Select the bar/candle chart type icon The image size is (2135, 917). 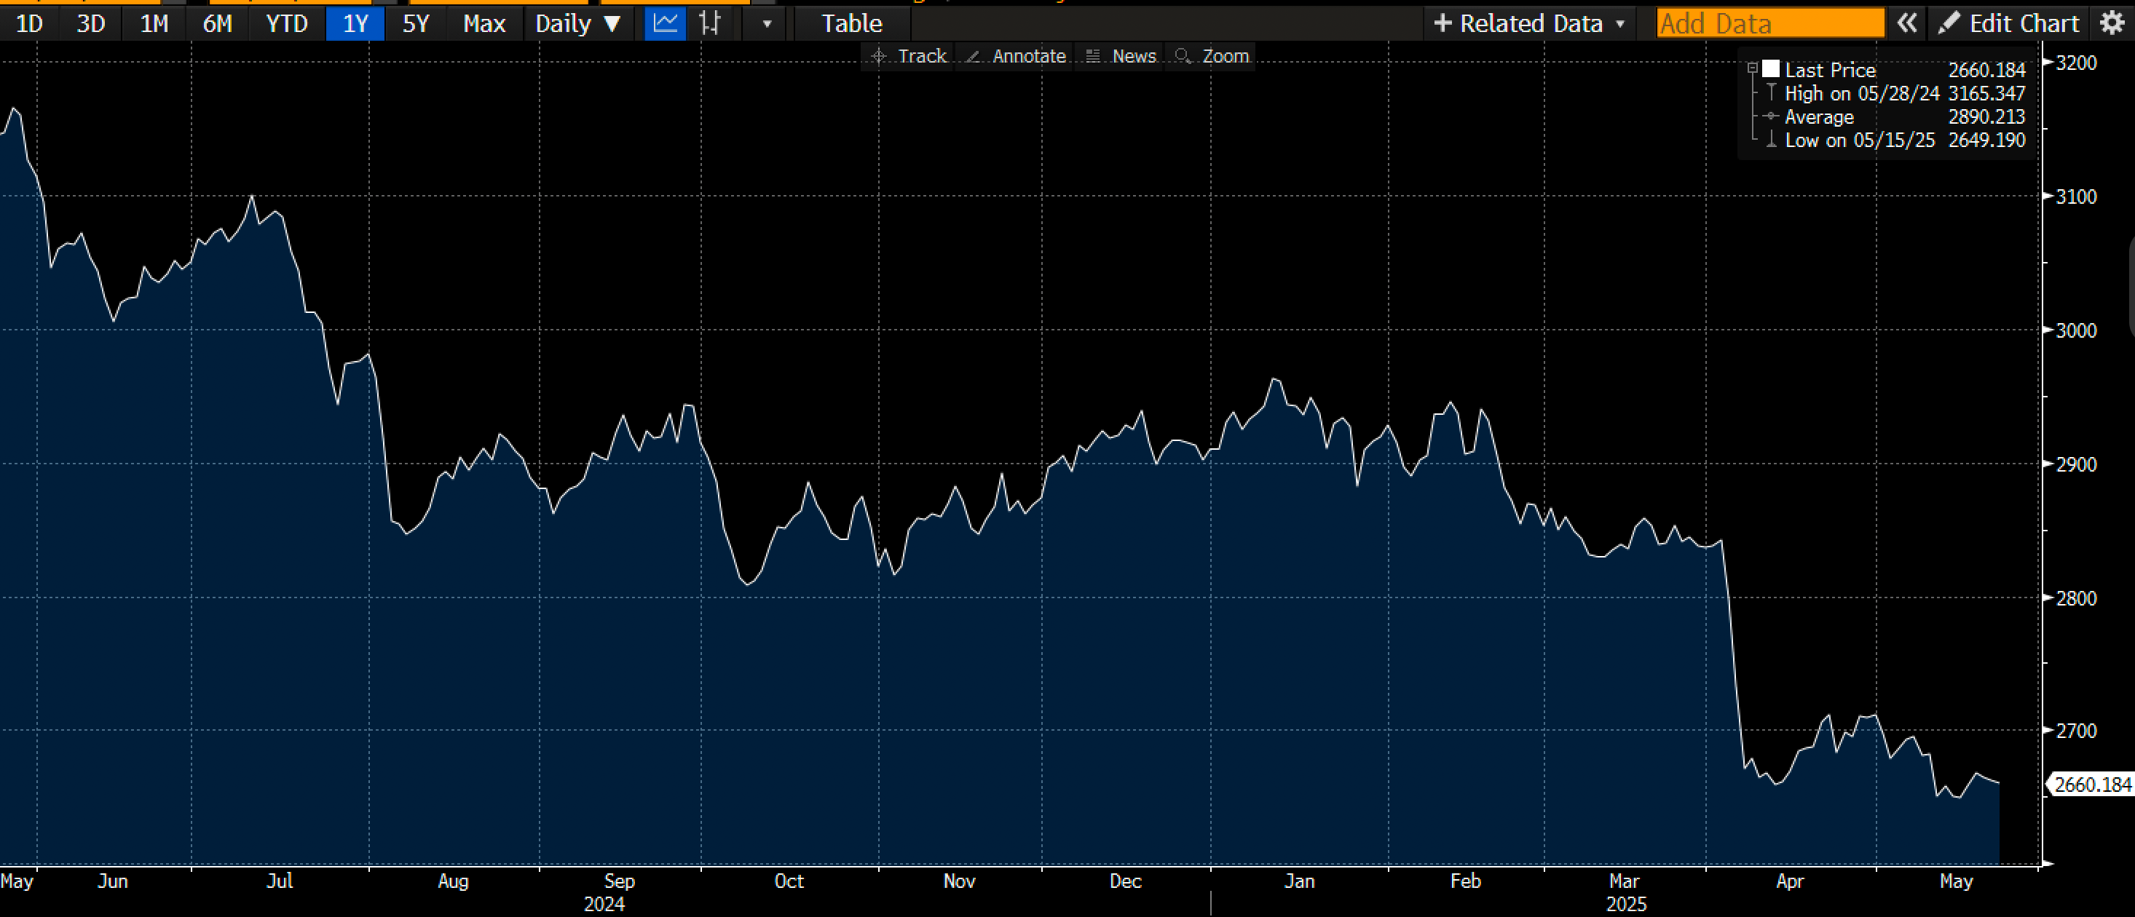[x=710, y=23]
